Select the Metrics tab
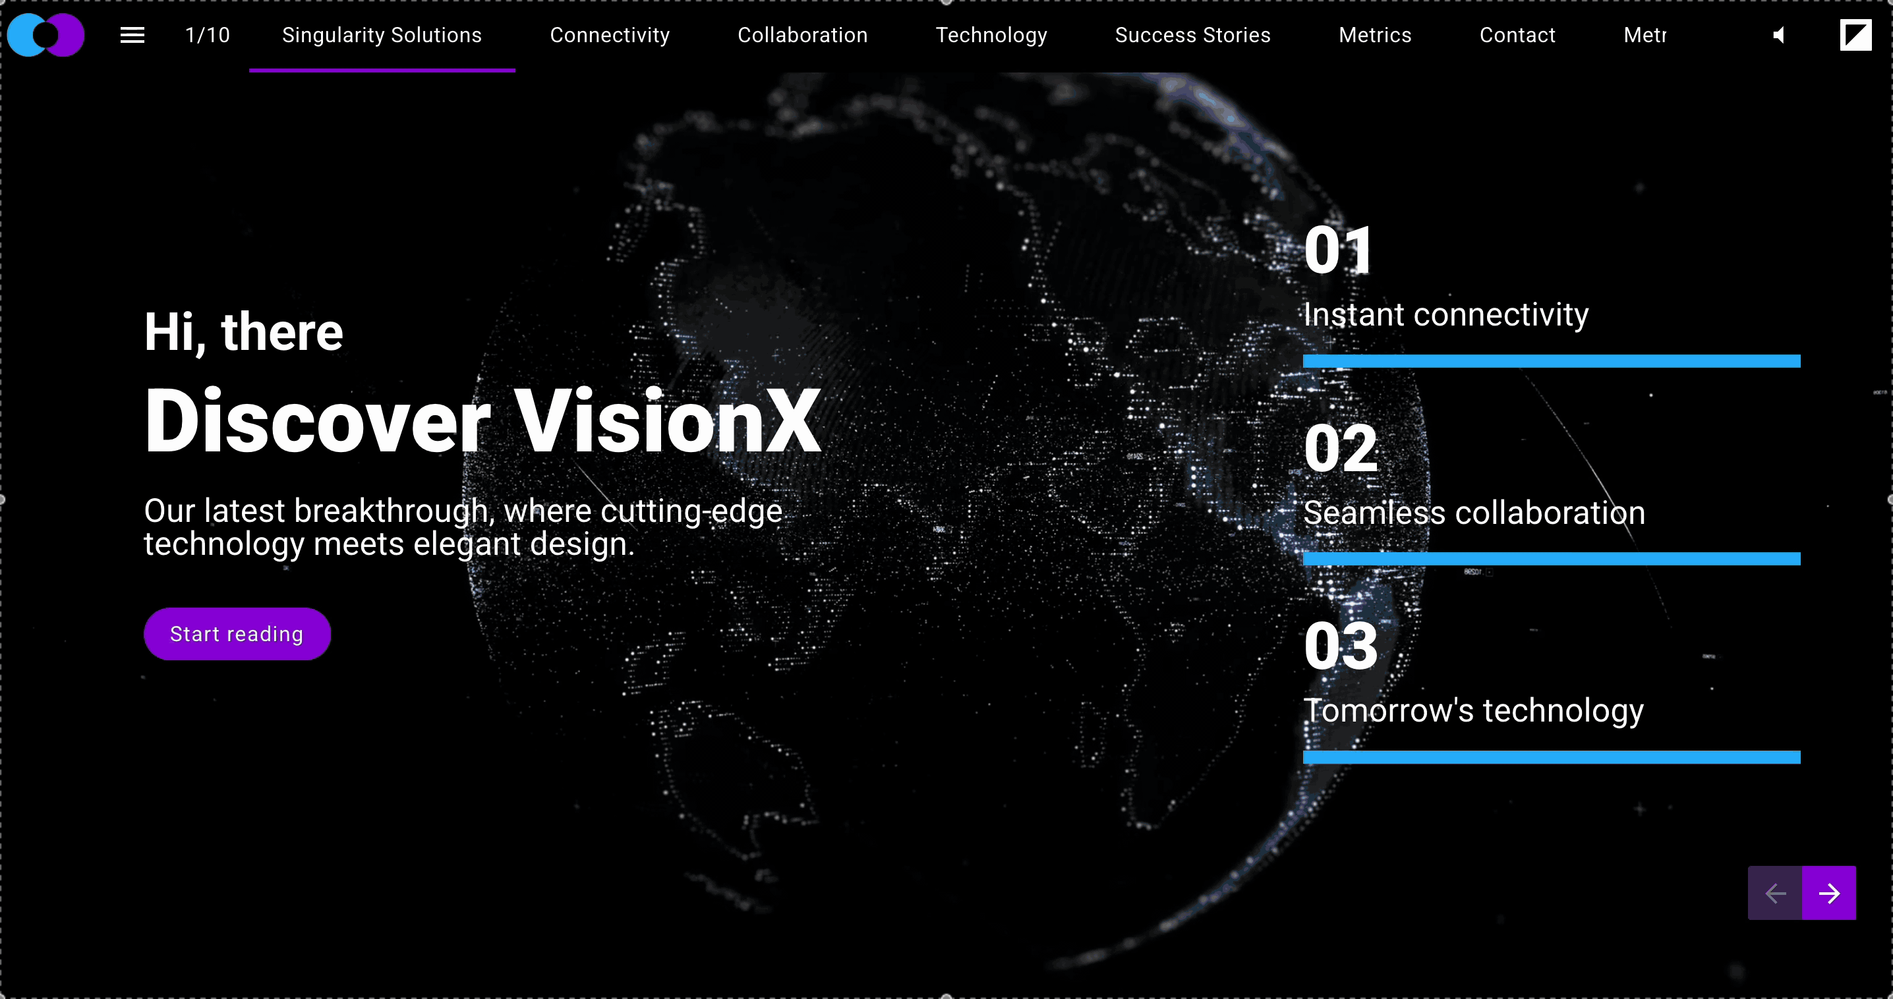The image size is (1893, 999). coord(1374,34)
